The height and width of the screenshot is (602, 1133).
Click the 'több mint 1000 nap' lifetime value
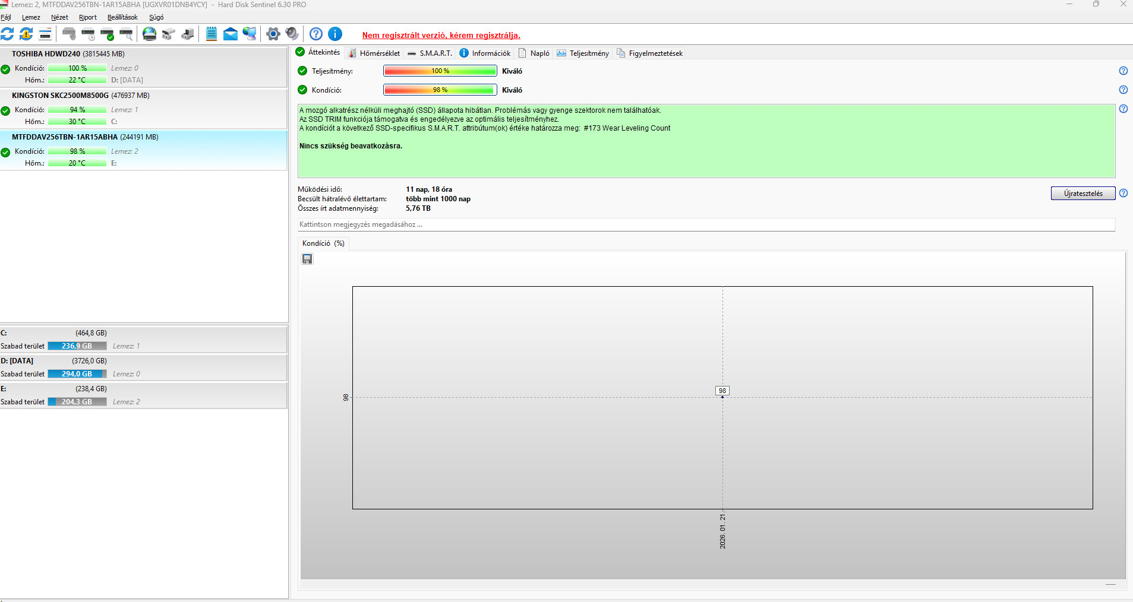point(438,199)
